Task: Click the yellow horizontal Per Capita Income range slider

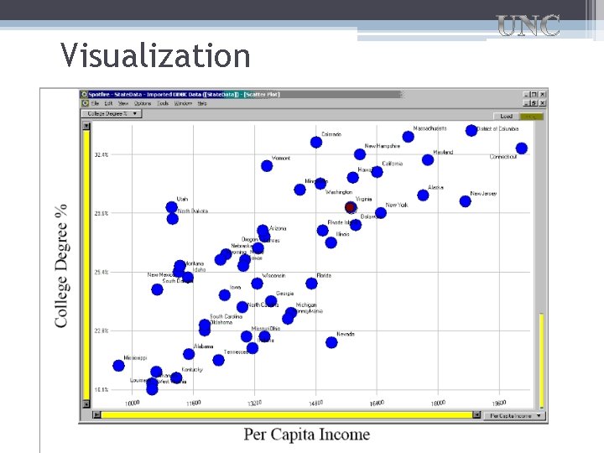Action: (287, 415)
